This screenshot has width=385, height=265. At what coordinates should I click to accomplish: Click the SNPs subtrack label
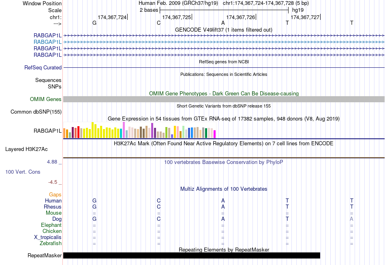[x=55, y=86]
